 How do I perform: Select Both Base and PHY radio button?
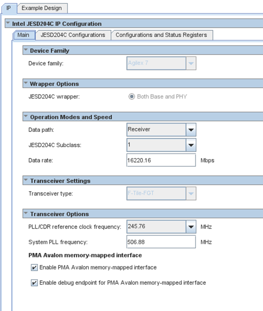pos(131,97)
